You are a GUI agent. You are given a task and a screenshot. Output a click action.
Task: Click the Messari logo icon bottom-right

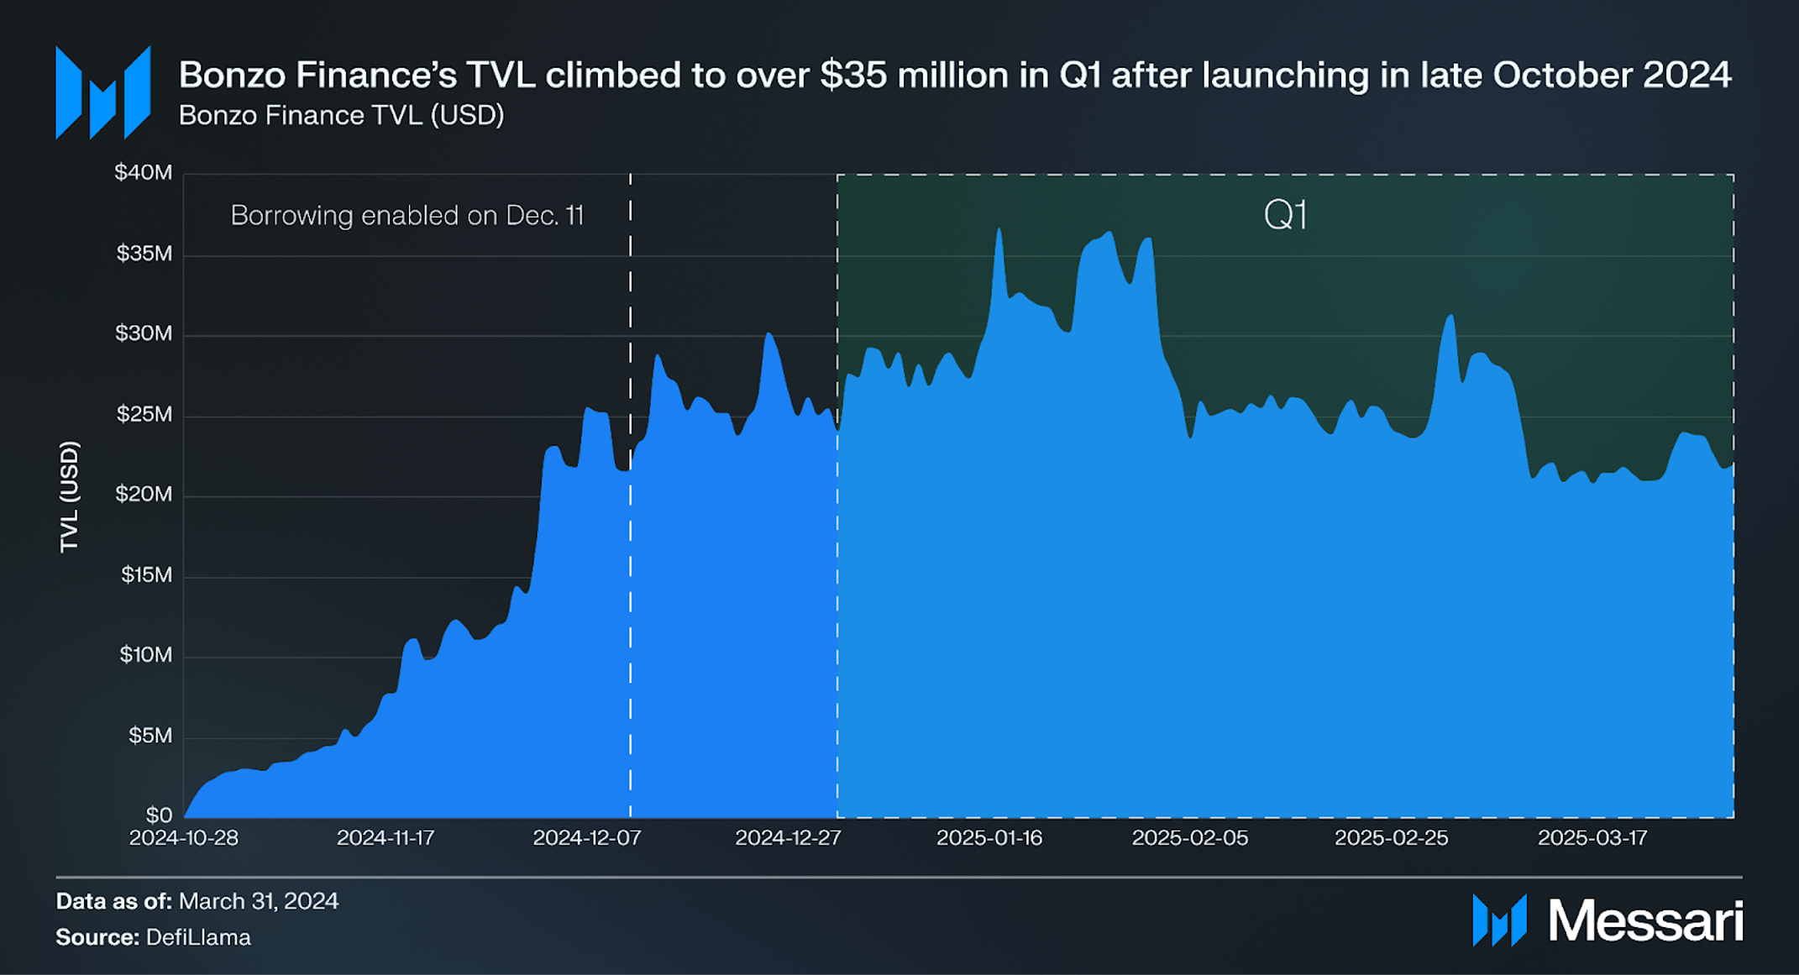pos(1499,920)
